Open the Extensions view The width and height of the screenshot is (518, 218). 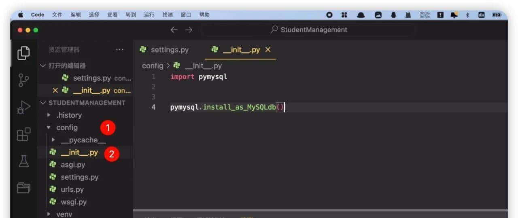click(23, 134)
